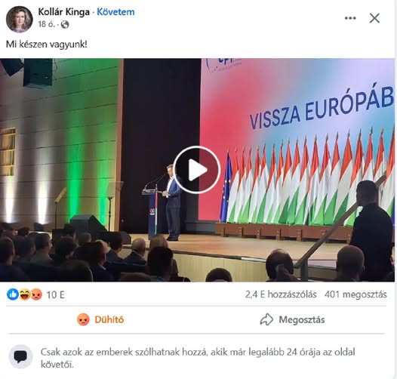
Task: Click the laughing haha reaction icon
Action: click(25, 294)
